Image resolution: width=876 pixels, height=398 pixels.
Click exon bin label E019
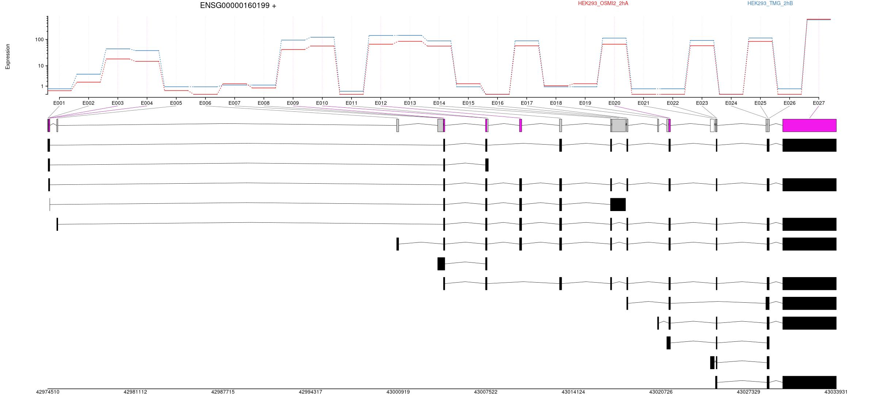coord(585,103)
